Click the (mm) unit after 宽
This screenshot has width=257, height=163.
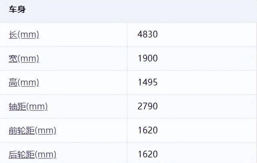pos(29,58)
